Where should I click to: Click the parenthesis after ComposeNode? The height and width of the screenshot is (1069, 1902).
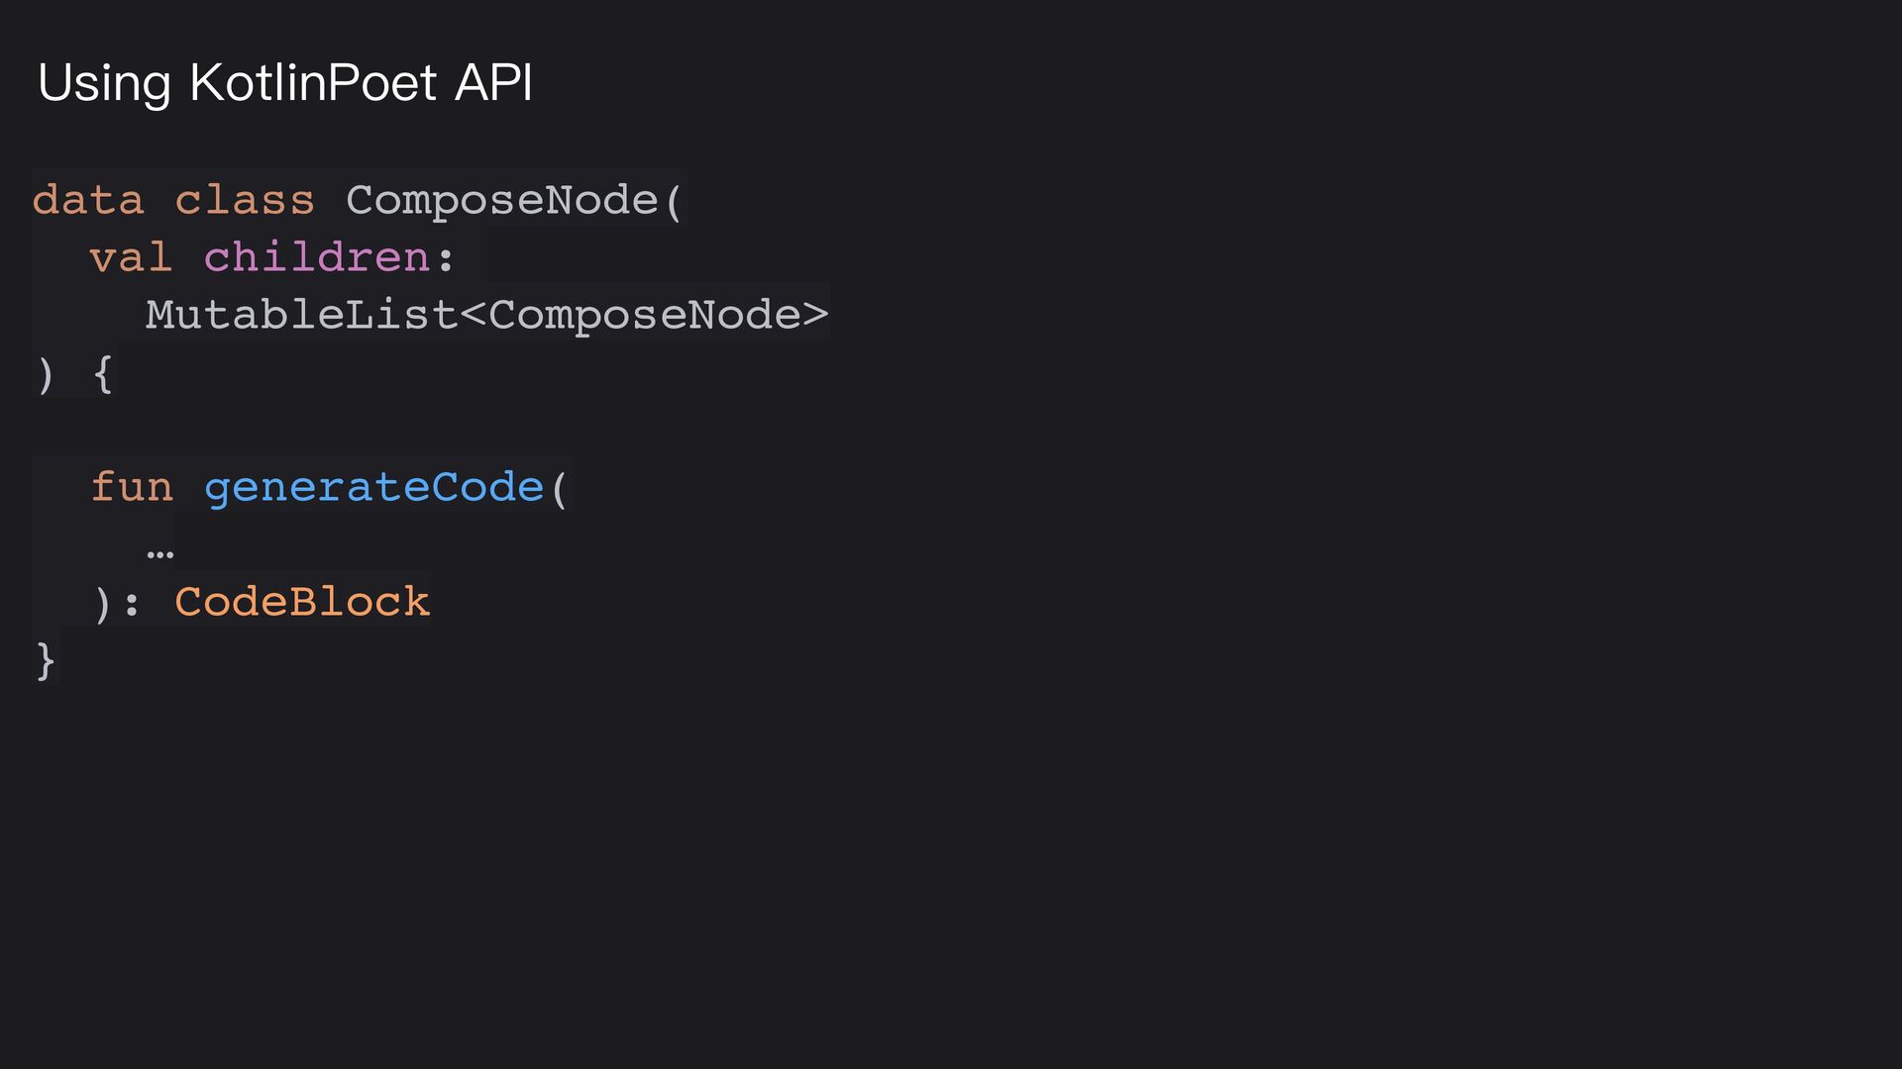pos(674,202)
